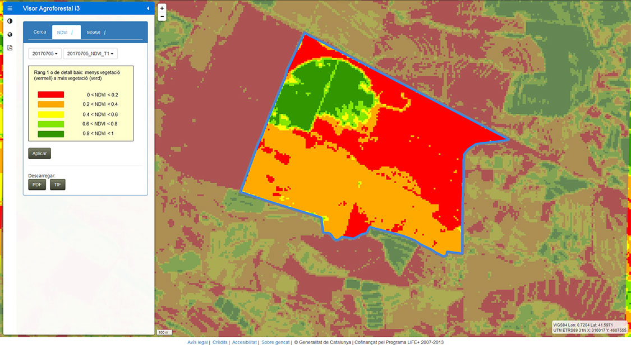Screen dimensions: 631x353
Task: Click the red legend swatch
Action: 50,95
